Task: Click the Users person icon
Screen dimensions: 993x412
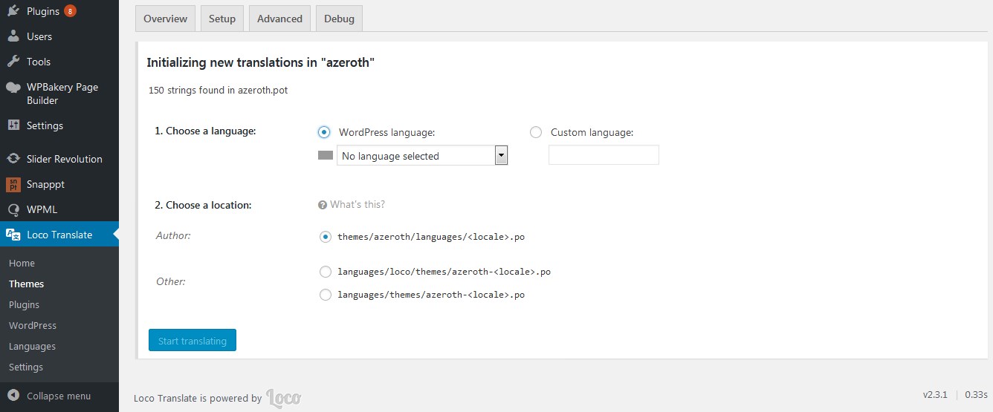Action: (13, 36)
